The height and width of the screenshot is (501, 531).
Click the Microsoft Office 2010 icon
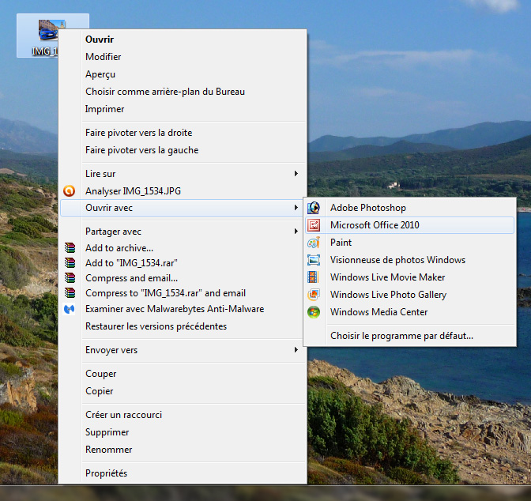click(314, 225)
